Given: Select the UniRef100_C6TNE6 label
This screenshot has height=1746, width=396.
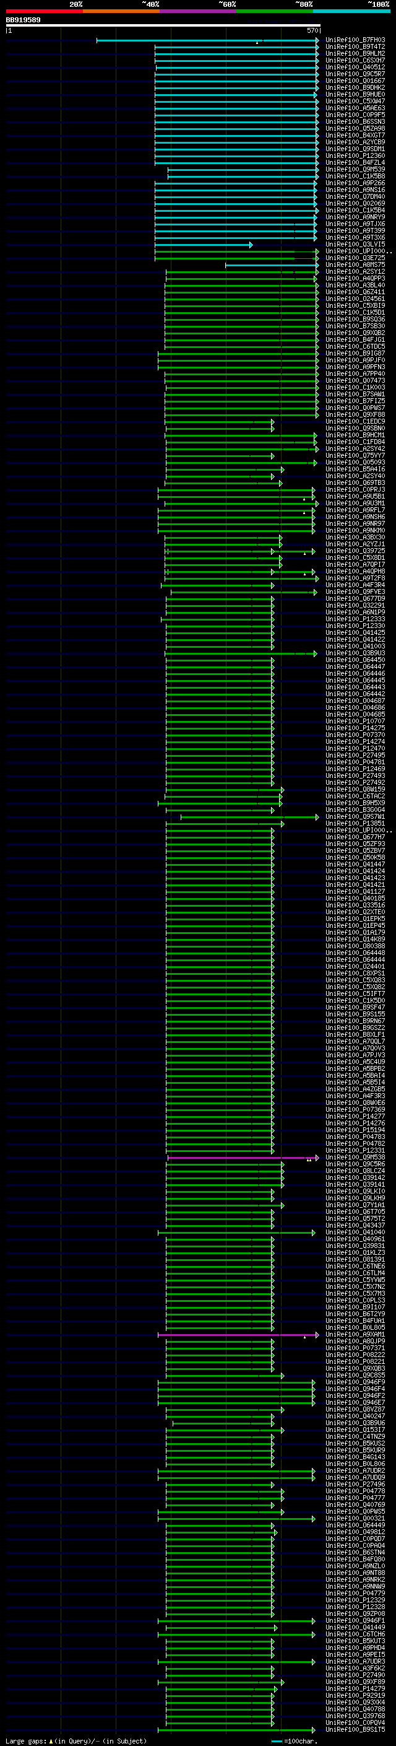Looking at the screenshot, I should pos(355,1267).
